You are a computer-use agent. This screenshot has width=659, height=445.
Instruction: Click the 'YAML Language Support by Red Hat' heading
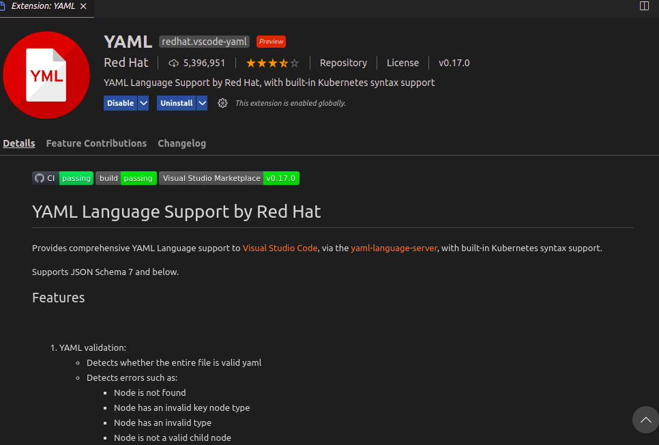(x=177, y=212)
